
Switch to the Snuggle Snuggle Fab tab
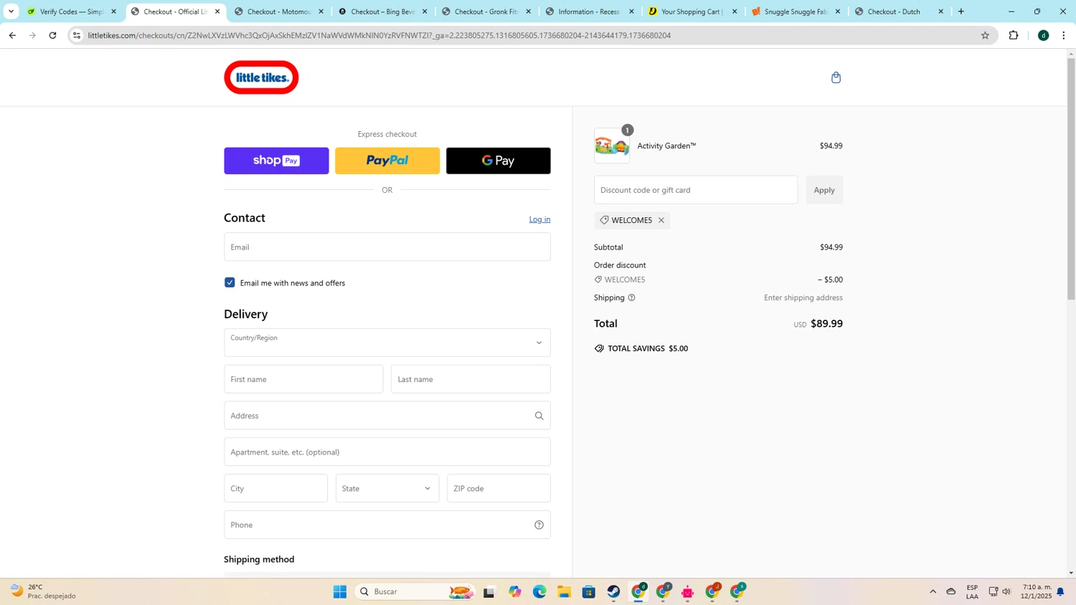[796, 11]
